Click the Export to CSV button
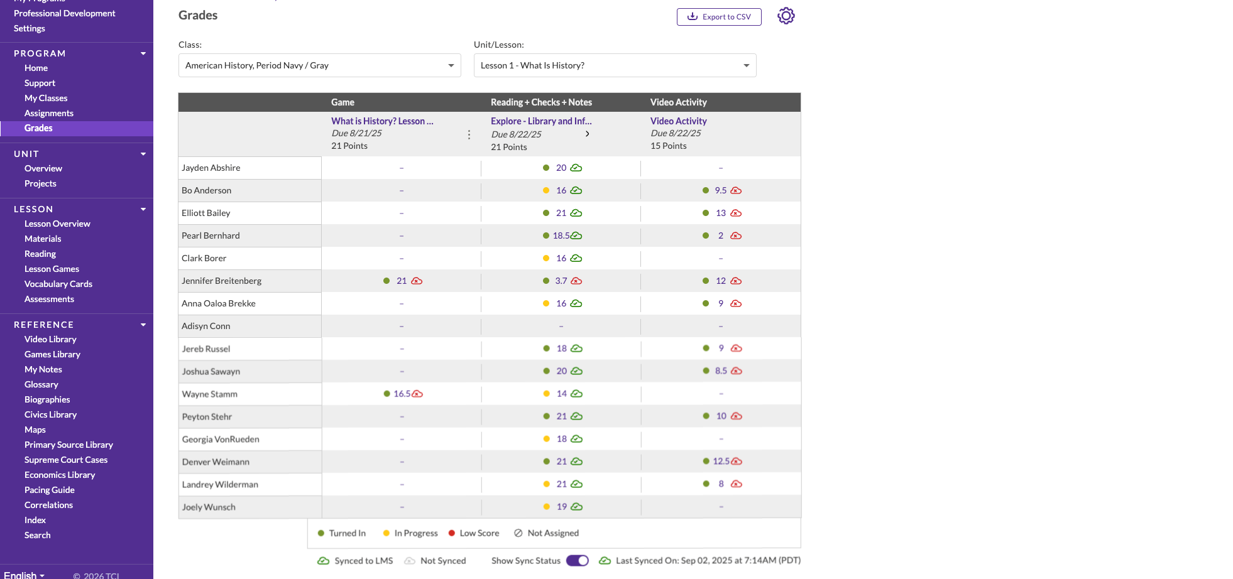Viewport: 1233px width, 579px height. 719,17
